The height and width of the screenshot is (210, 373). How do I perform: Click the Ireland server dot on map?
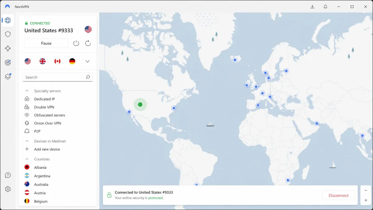(247, 85)
